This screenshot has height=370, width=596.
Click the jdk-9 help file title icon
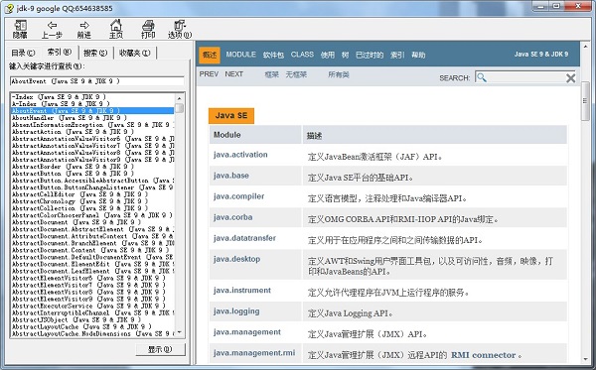[x=10, y=8]
